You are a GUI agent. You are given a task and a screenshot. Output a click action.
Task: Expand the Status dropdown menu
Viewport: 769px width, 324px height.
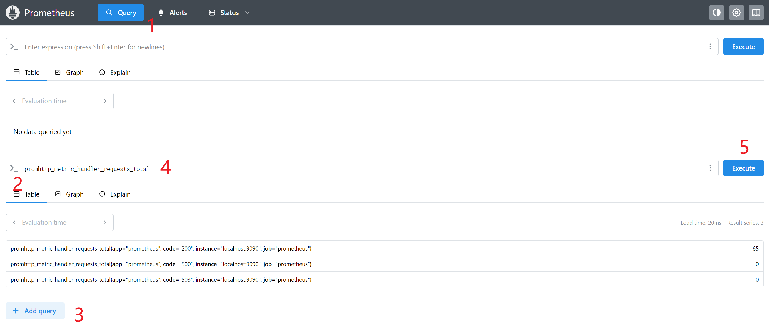(x=229, y=13)
